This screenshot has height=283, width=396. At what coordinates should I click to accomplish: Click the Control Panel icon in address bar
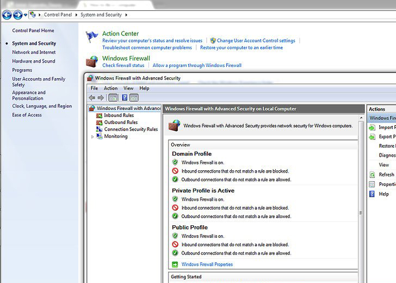click(x=33, y=15)
